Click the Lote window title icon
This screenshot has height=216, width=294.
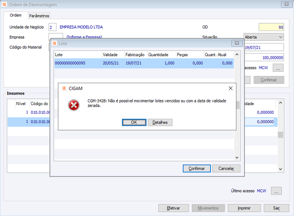[x=54, y=43]
